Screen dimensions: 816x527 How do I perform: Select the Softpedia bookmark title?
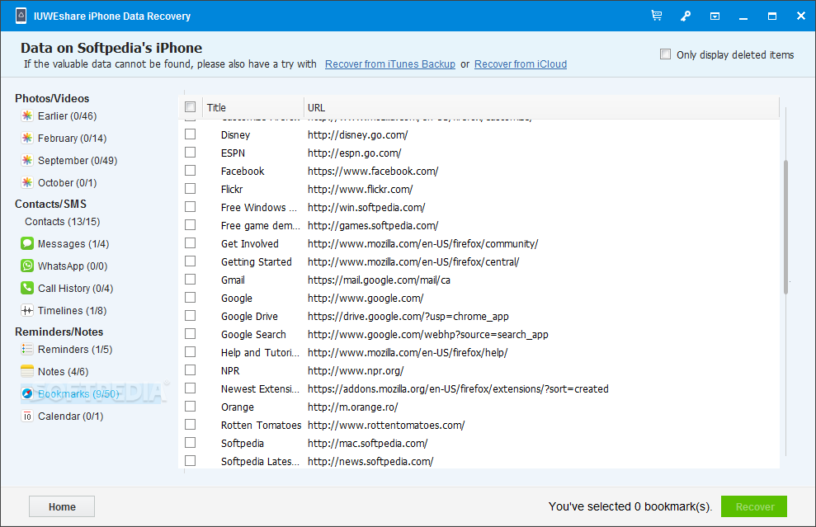coord(243,443)
